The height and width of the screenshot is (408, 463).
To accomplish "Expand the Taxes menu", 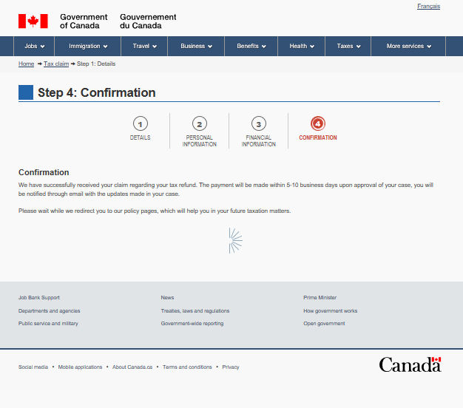I will pyautogui.click(x=348, y=46).
